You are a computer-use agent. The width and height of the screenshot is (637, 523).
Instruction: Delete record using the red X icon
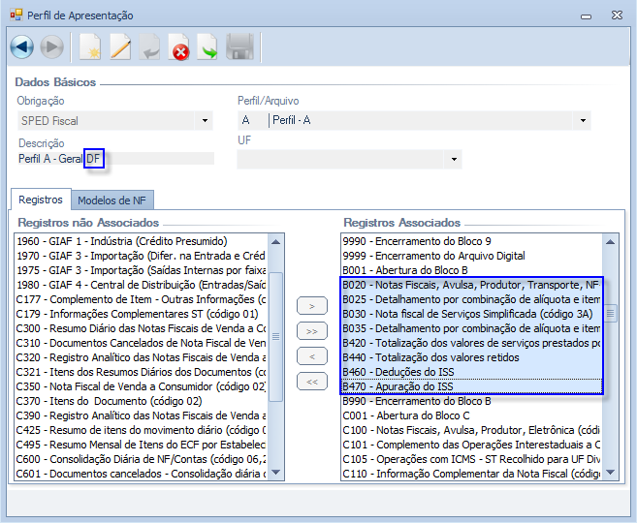point(178,46)
